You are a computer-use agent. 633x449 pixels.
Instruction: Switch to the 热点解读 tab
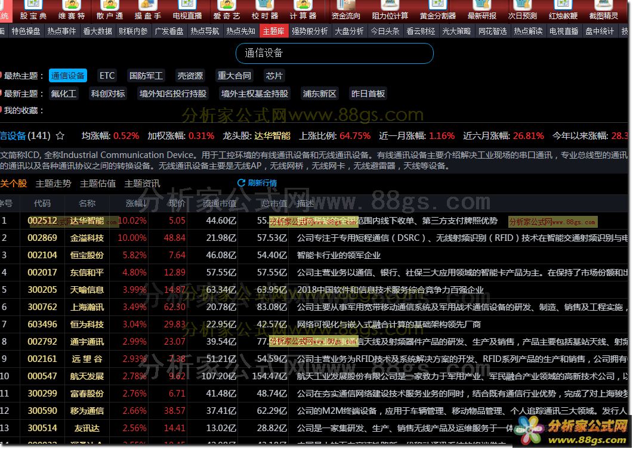(x=528, y=31)
